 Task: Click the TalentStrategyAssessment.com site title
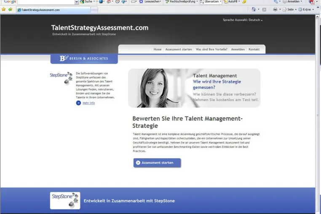click(100, 28)
